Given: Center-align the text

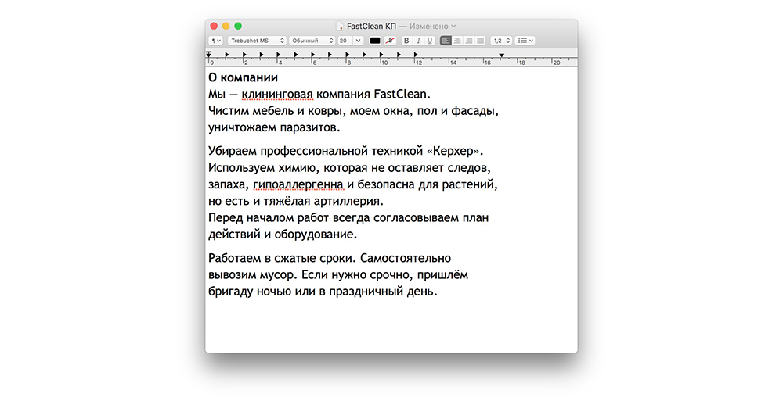Looking at the screenshot, I should 457,41.
